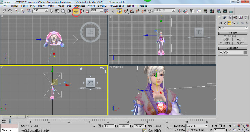
Task: Switch to the Utilities hammer tab
Action: 246,18
